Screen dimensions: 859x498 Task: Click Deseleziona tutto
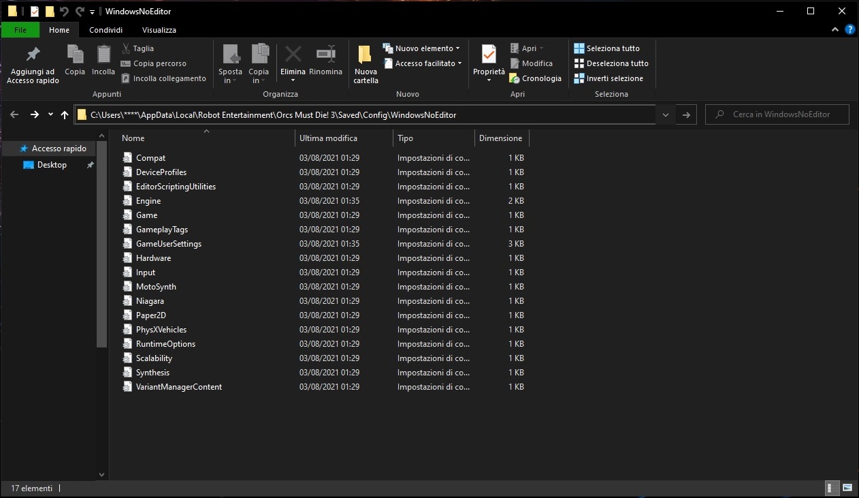[611, 63]
